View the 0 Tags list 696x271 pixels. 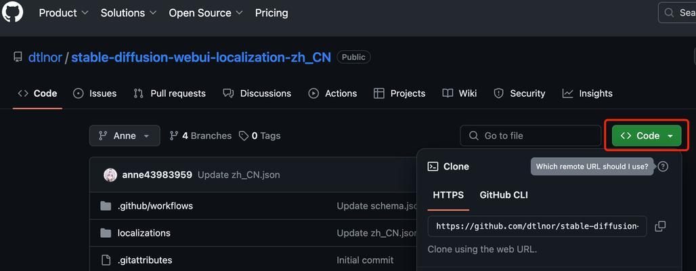[x=260, y=135]
